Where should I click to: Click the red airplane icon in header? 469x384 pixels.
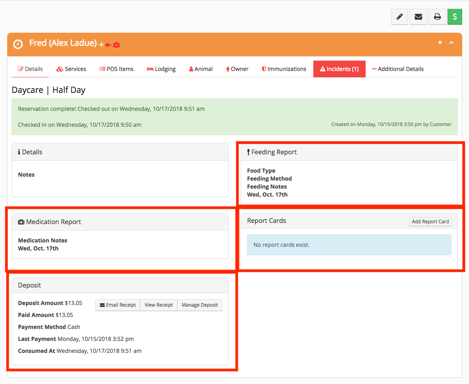(108, 45)
